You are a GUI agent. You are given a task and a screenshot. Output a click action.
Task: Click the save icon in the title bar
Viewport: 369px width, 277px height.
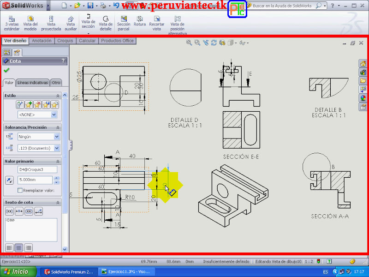click(90, 6)
